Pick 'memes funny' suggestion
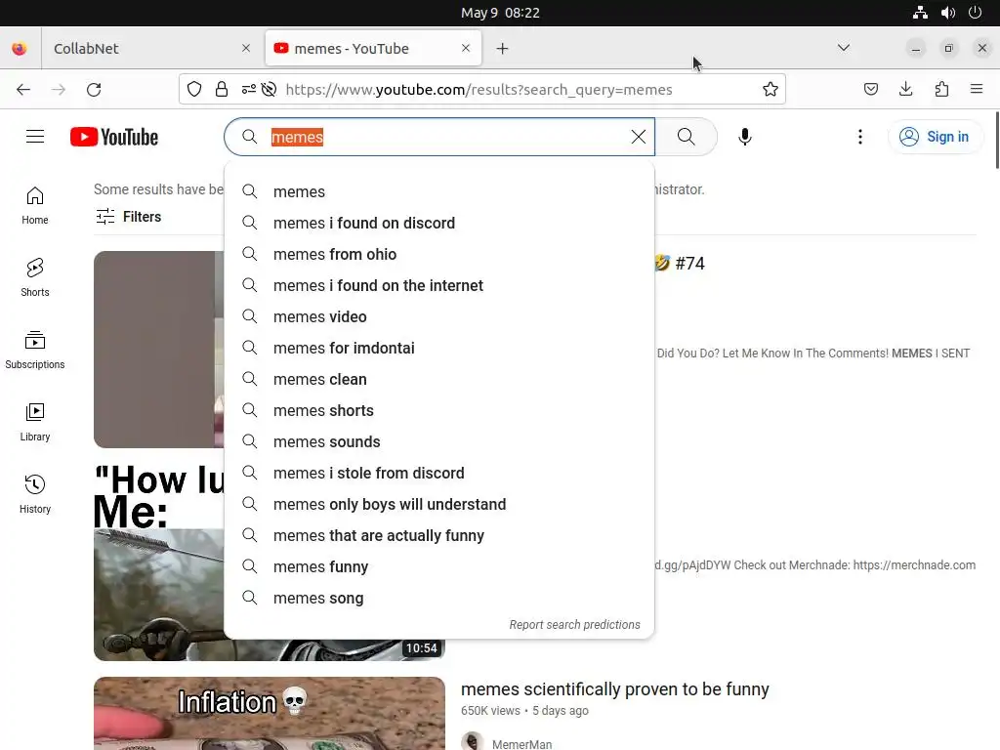1000x750 pixels. [438, 566]
